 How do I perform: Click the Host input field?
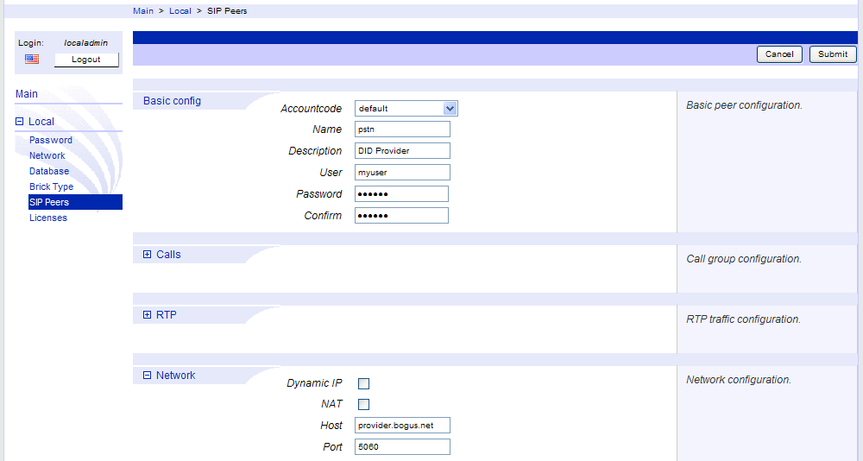[x=402, y=426]
